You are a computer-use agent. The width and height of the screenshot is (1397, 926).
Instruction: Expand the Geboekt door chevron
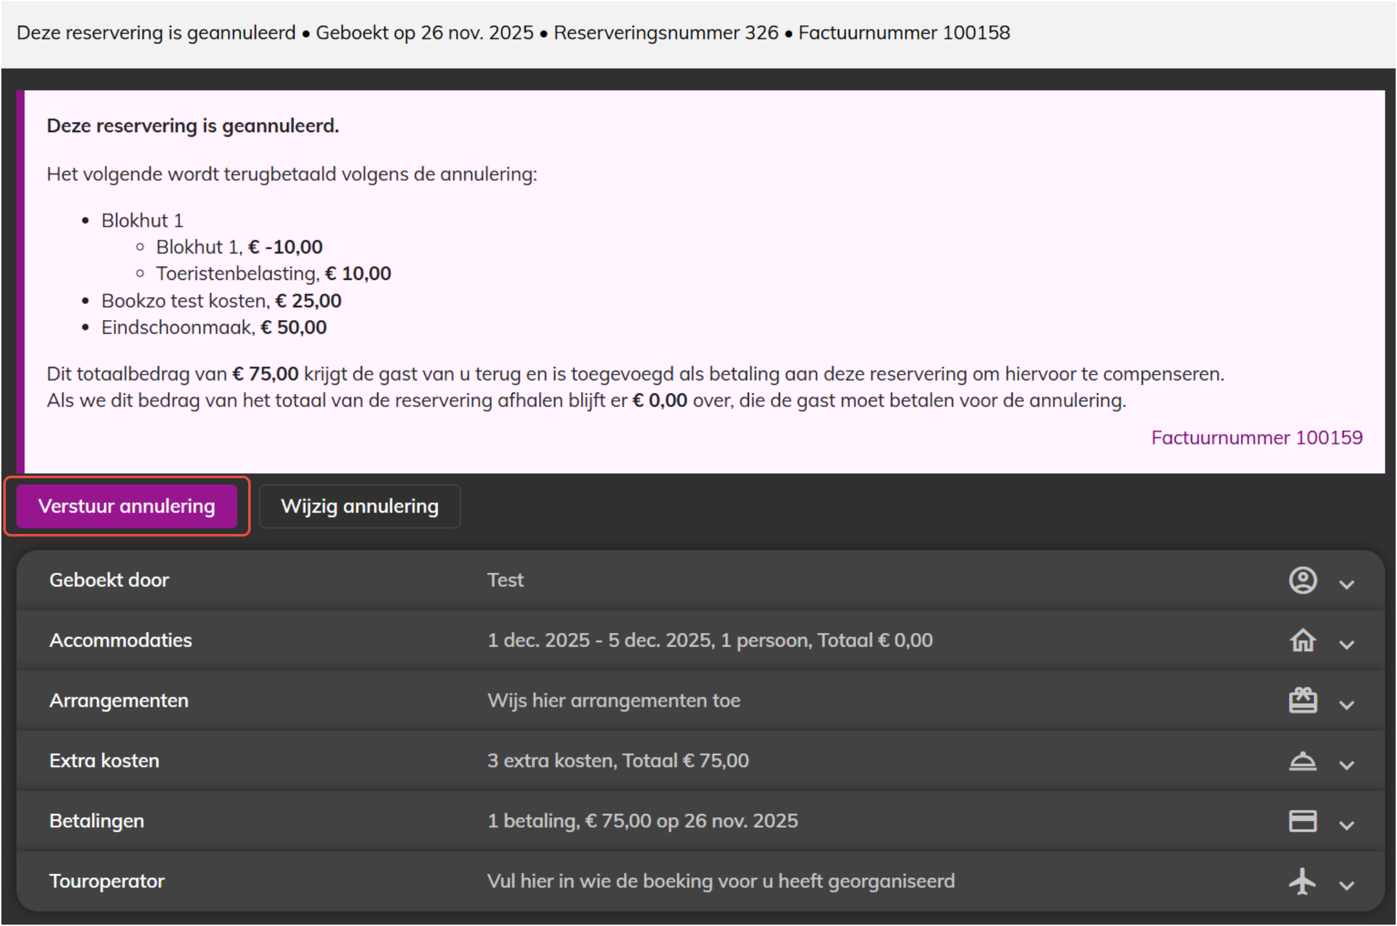pyautogui.click(x=1346, y=584)
